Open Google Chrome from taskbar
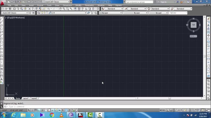The height and width of the screenshot is (118, 211). (52, 115)
